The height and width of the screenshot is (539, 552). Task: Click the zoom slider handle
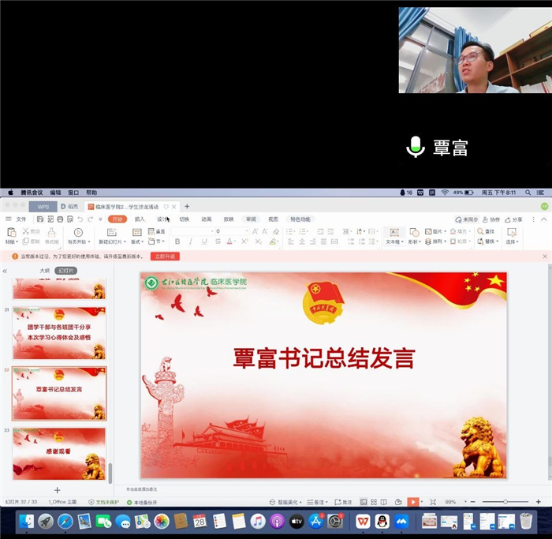(505, 502)
